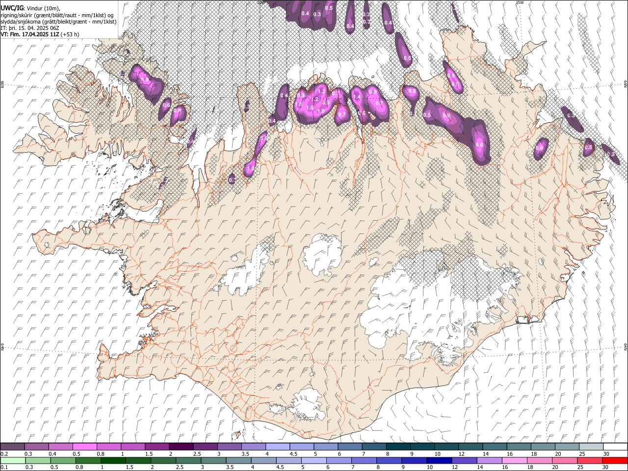Click the "VT: Fim. 17.04.2025 11Z (+53 h)" line
The image size is (628, 471).
pyautogui.click(x=40, y=34)
